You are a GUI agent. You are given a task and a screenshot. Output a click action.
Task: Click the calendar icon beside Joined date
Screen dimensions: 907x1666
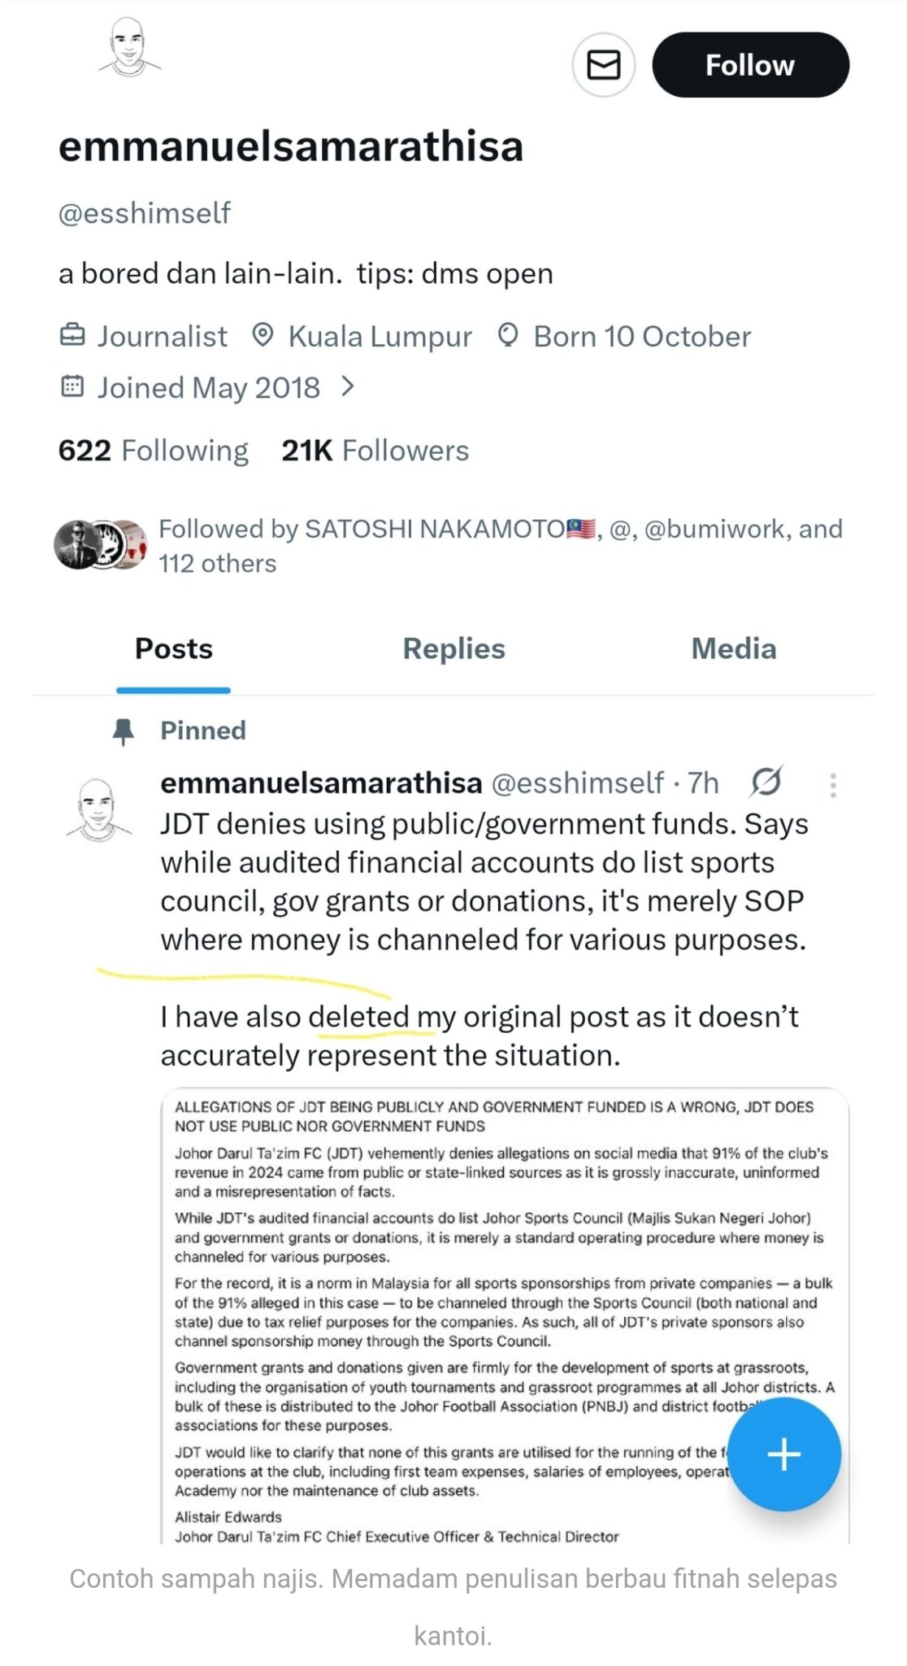click(72, 386)
